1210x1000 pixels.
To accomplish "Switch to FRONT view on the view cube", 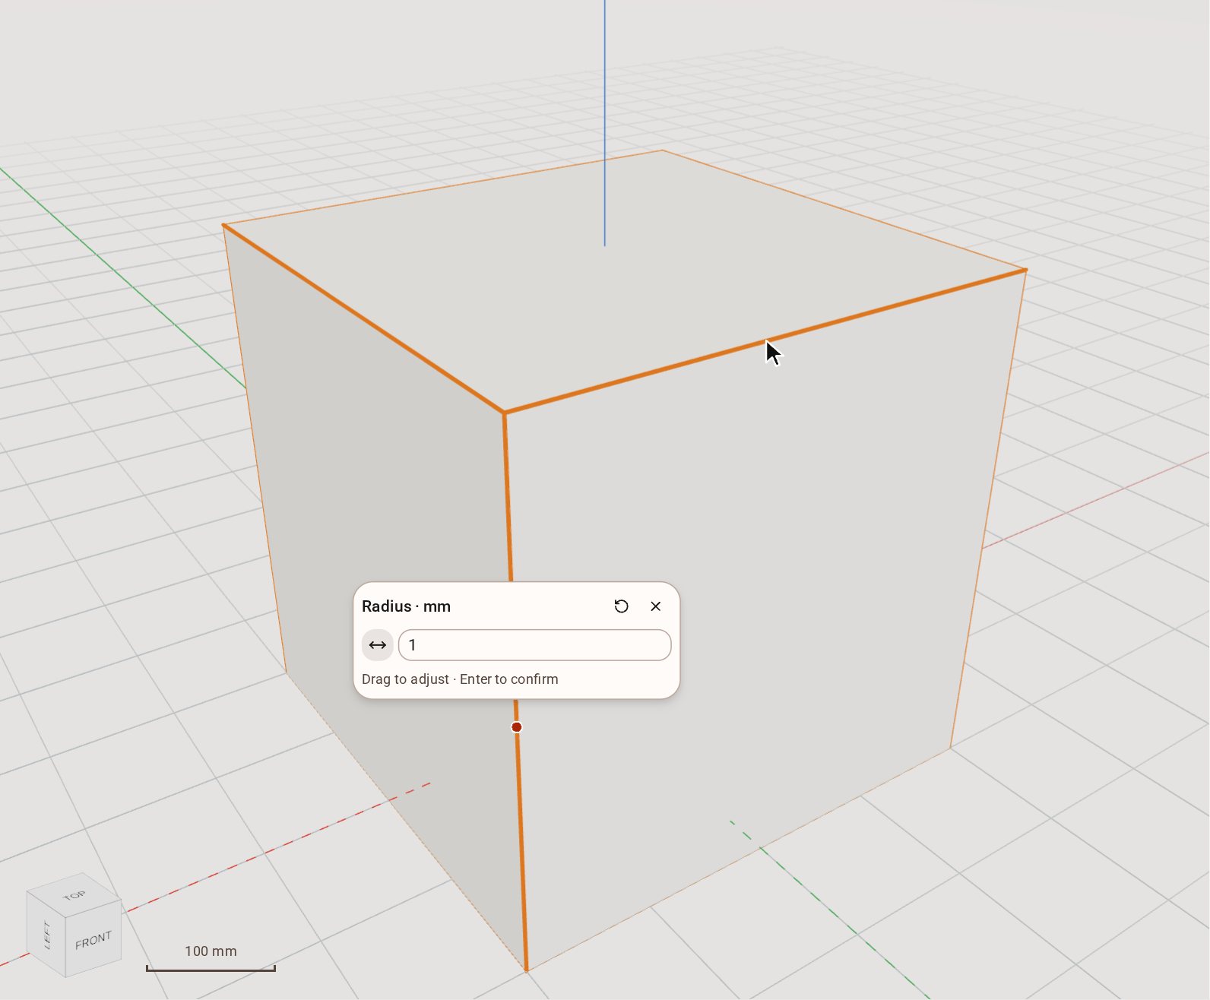I will pos(93,940).
